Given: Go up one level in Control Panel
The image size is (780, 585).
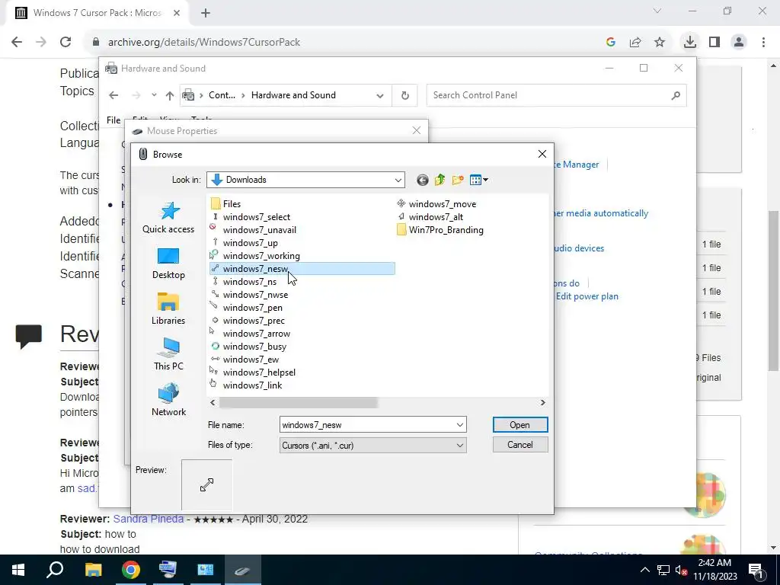Looking at the screenshot, I should coord(170,95).
